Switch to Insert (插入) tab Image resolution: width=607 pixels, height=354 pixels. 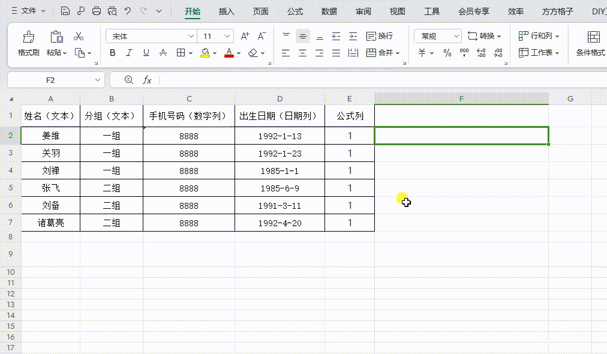tap(227, 11)
